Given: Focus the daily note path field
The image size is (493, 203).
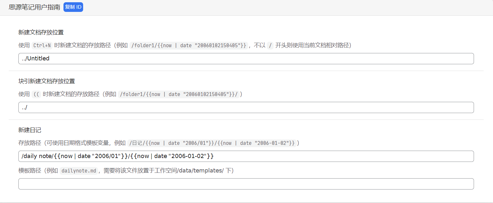Looking at the screenshot, I should click(246, 156).
